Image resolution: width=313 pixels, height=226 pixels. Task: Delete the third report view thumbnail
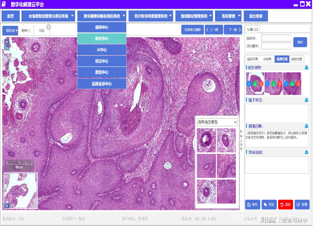(x=298, y=84)
